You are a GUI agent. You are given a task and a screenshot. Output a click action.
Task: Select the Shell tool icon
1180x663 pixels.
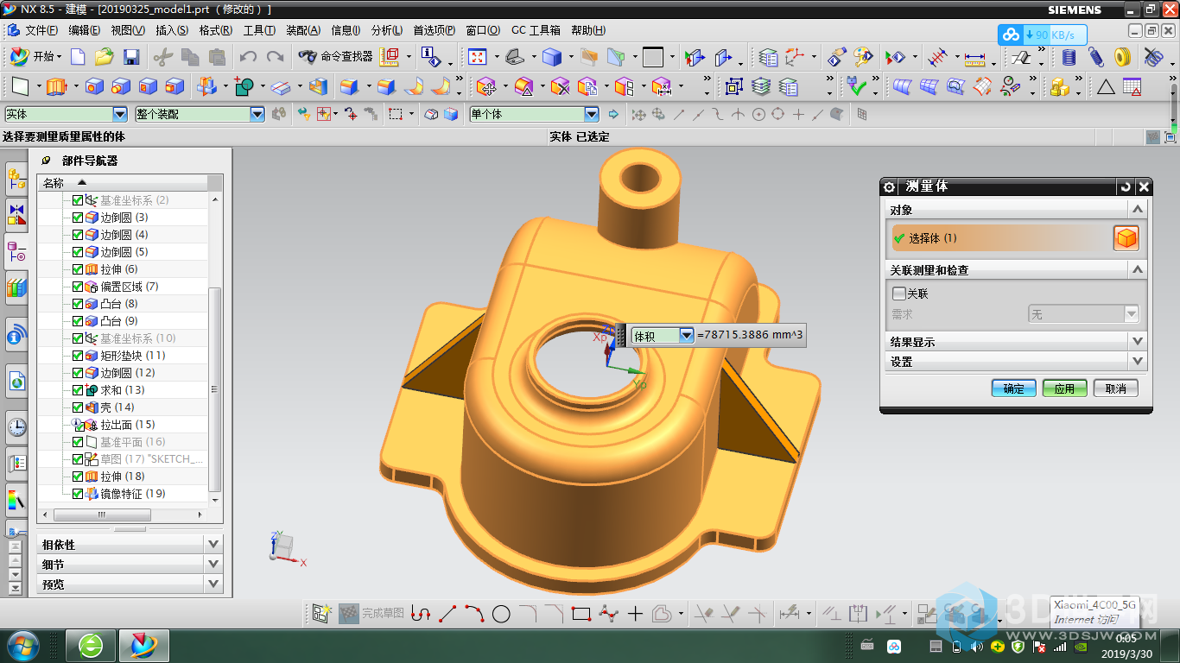tap(319, 86)
